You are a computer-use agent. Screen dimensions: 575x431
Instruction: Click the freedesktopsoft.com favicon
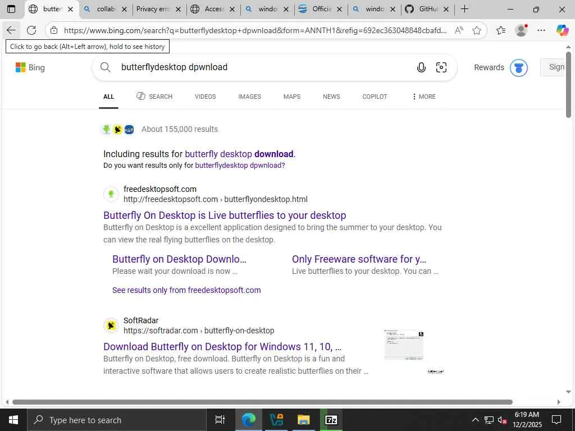tap(111, 194)
